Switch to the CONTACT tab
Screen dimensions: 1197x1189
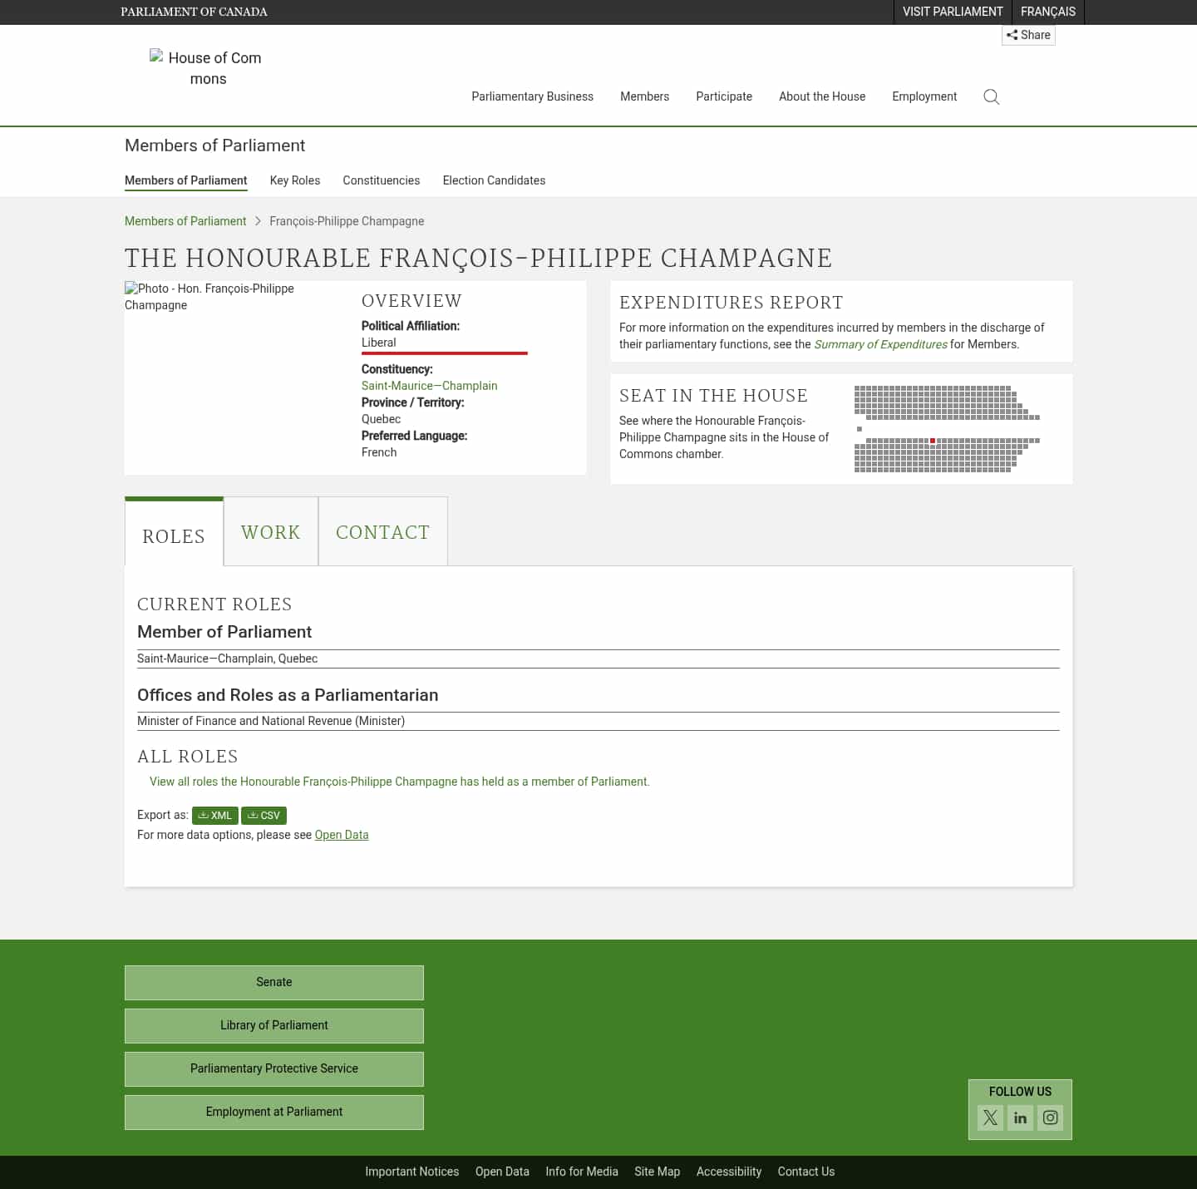coord(382,531)
